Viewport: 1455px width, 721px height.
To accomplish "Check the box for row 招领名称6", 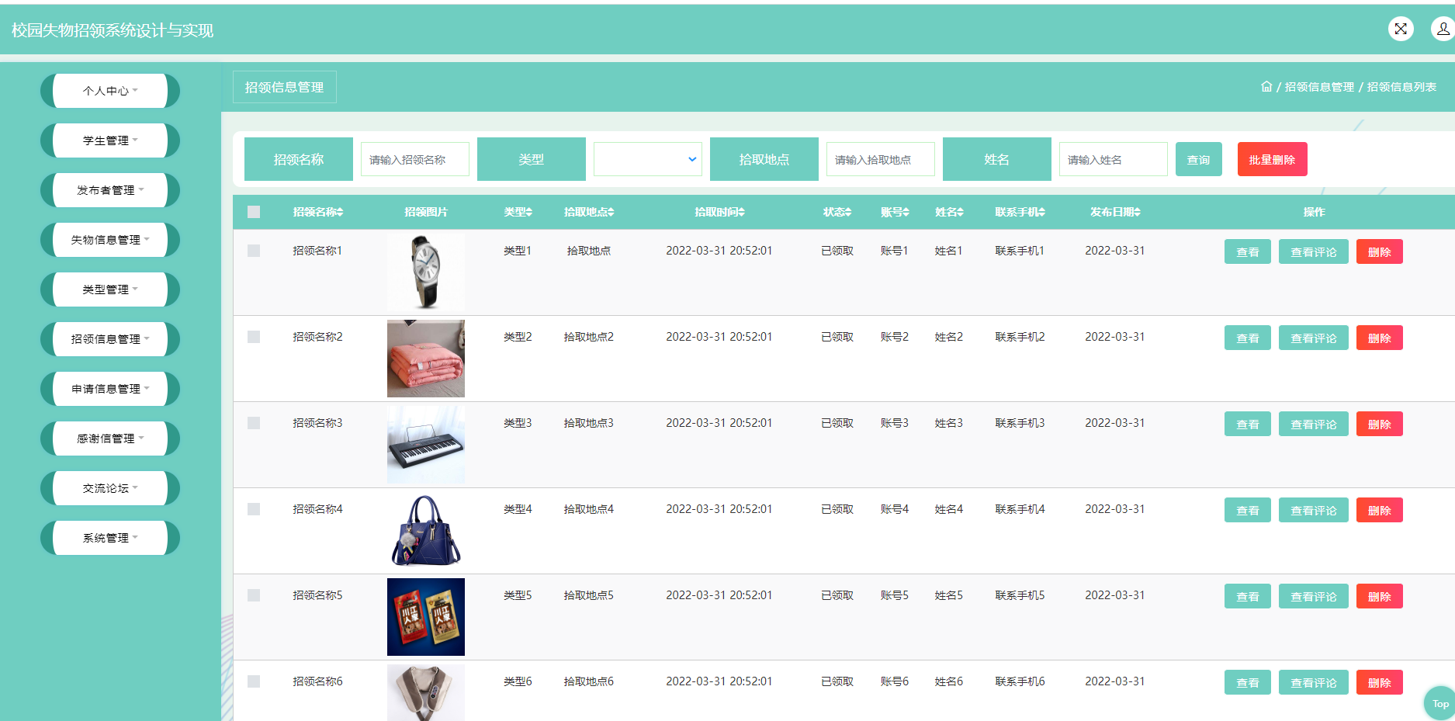I will (254, 681).
